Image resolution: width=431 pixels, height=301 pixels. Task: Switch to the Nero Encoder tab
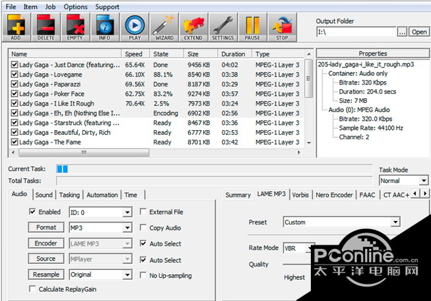click(x=334, y=195)
